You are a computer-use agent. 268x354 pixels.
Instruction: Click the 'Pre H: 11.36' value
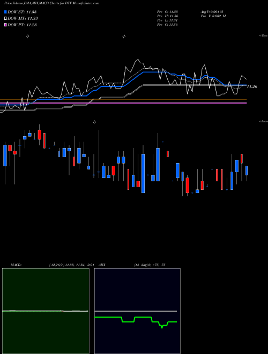pyautogui.click(x=168, y=16)
